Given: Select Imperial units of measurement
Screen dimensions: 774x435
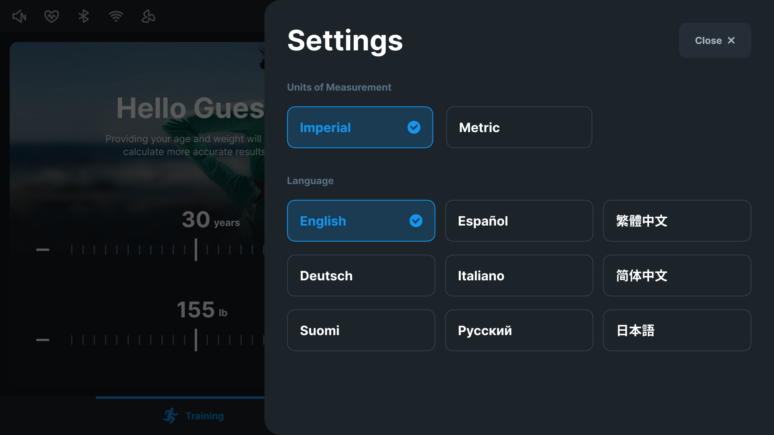Looking at the screenshot, I should tap(360, 127).
